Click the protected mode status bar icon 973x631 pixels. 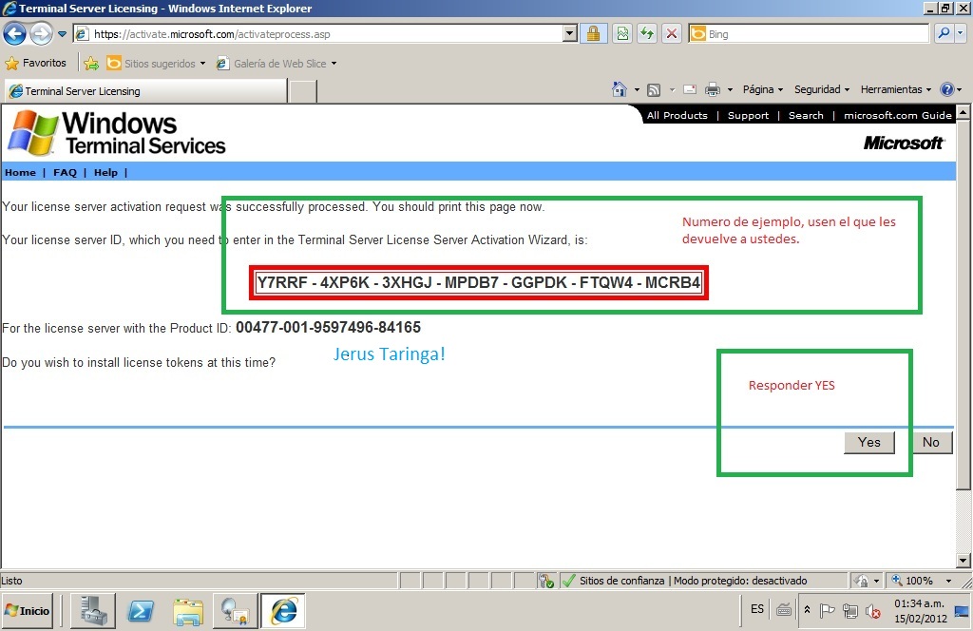[x=861, y=581]
